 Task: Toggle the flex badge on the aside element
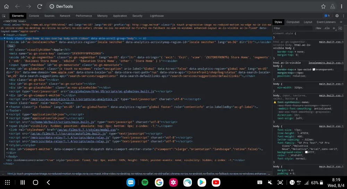pos(11,46)
